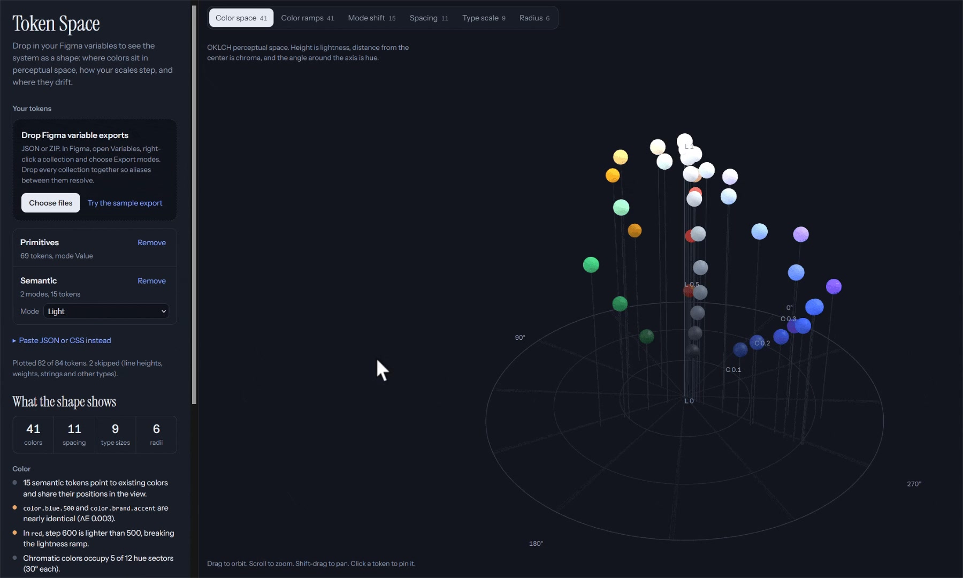Image resolution: width=963 pixels, height=578 pixels.
Task: Click the Choose files button
Action: [51, 203]
